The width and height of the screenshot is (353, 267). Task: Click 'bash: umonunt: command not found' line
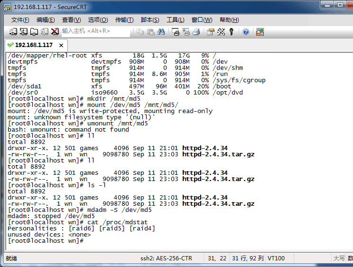(68, 130)
